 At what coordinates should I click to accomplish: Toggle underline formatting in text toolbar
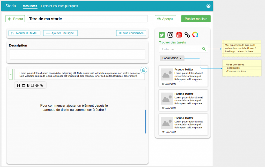[x=33, y=85]
